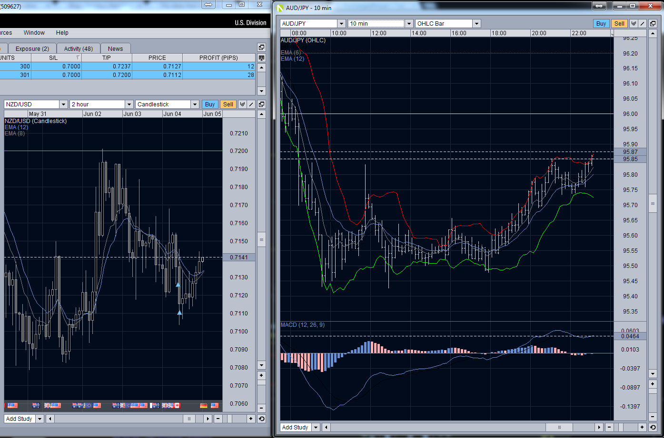Image resolution: width=664 pixels, height=438 pixels.
Task: Expand the Add Study arrow on AUD/JPY chart
Action: pyautogui.click(x=317, y=427)
